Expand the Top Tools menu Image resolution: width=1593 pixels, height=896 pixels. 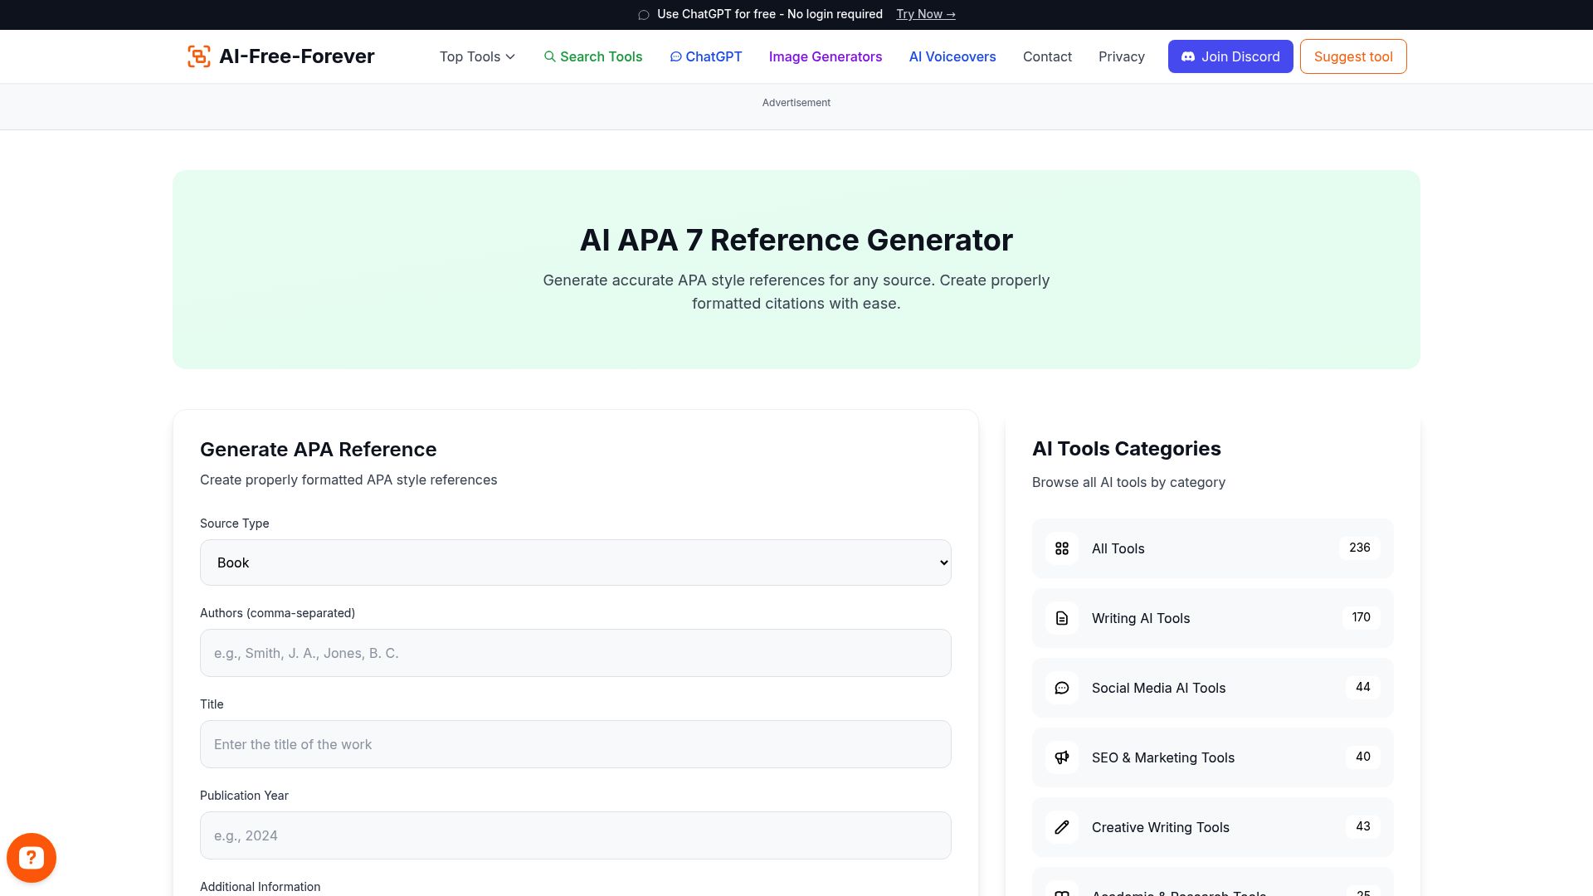coord(470,56)
